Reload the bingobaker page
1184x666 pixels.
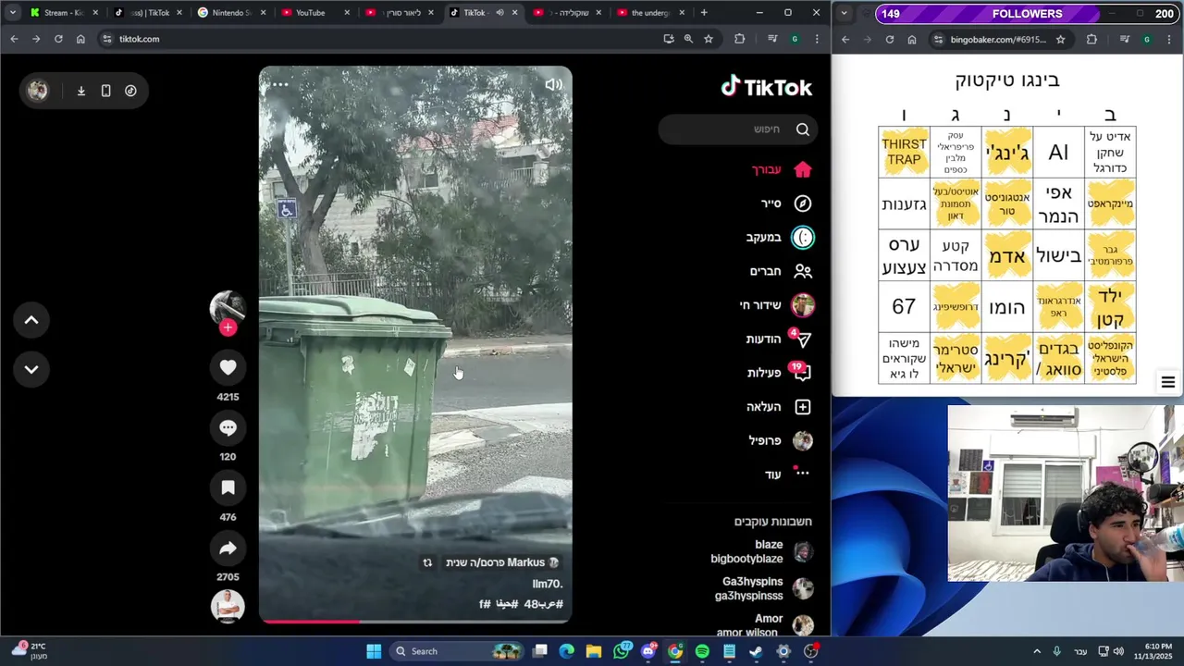pos(889,39)
